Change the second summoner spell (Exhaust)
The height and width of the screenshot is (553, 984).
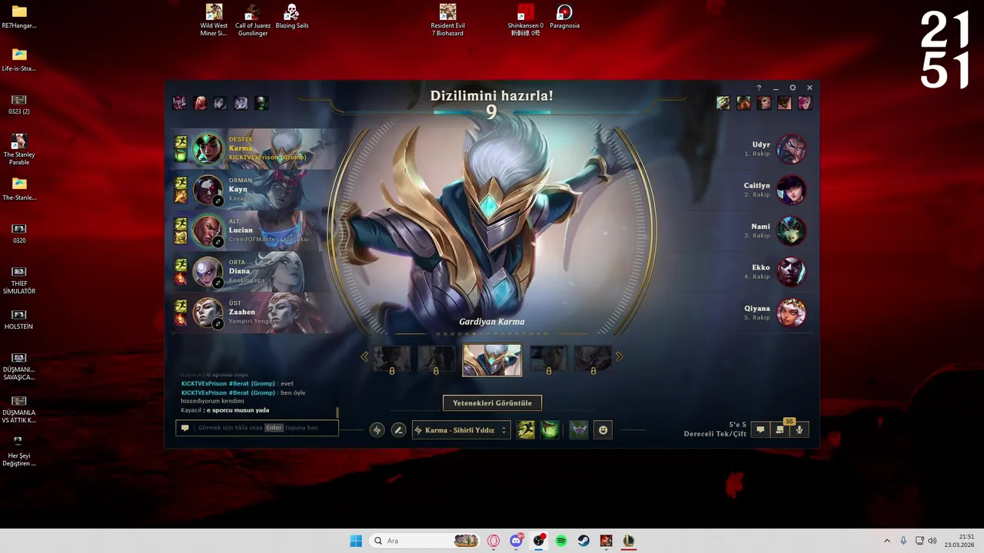549,430
